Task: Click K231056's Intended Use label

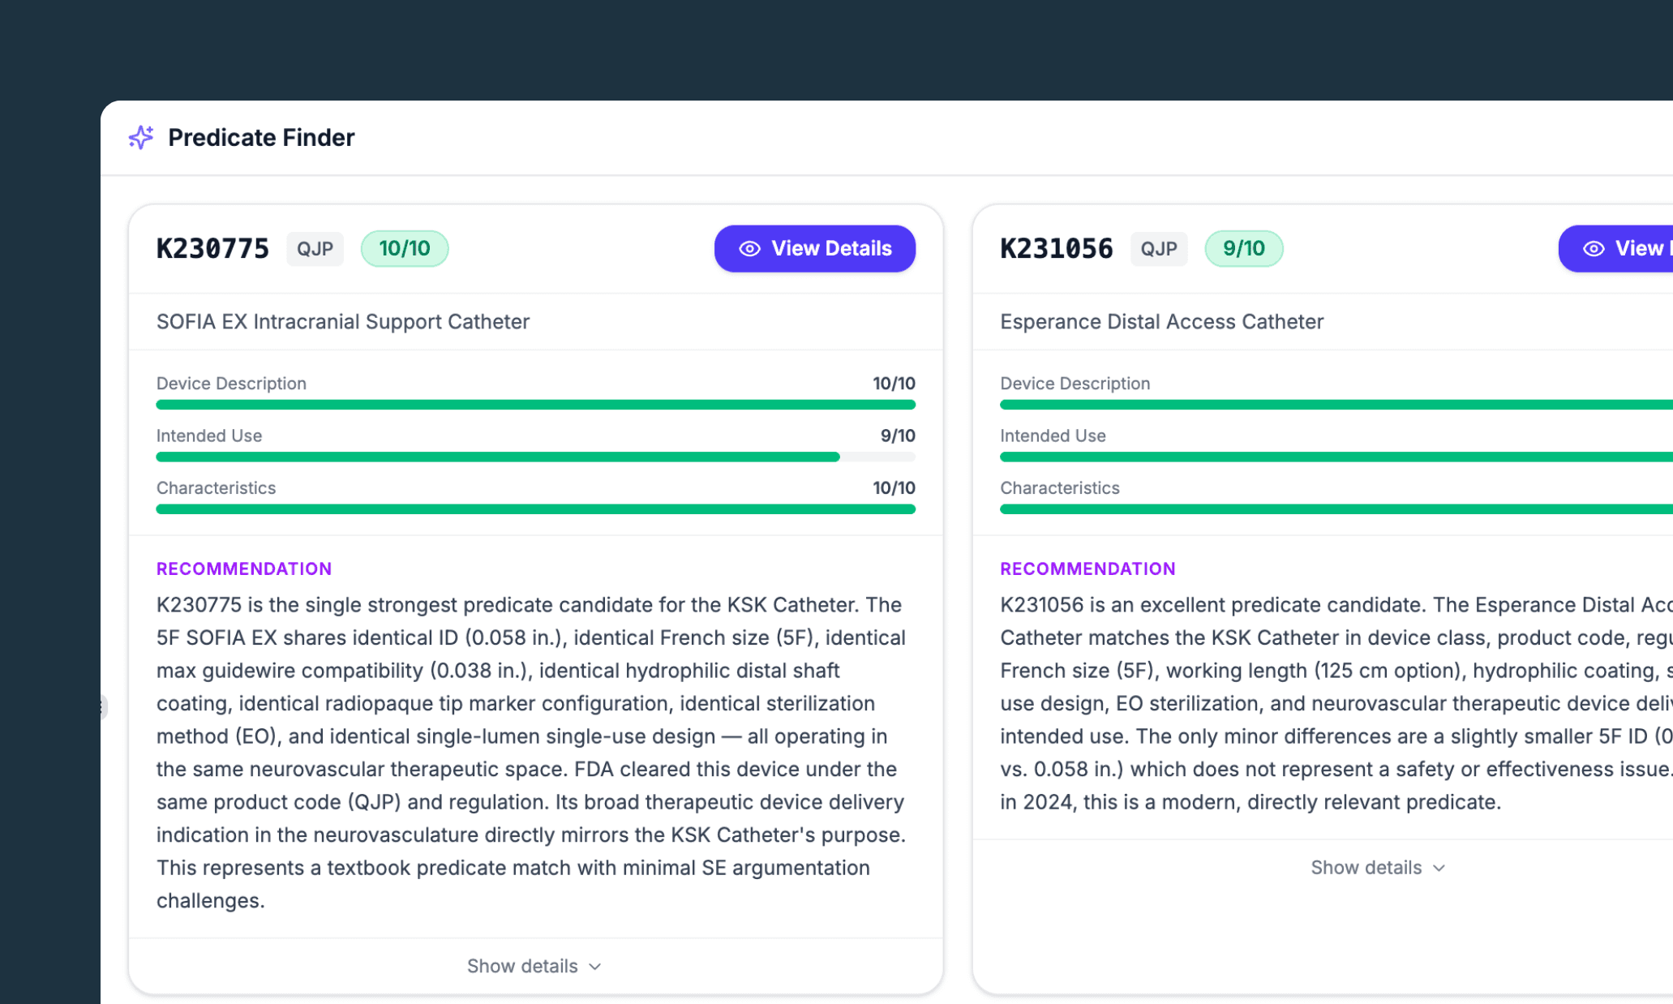Action: click(1053, 435)
